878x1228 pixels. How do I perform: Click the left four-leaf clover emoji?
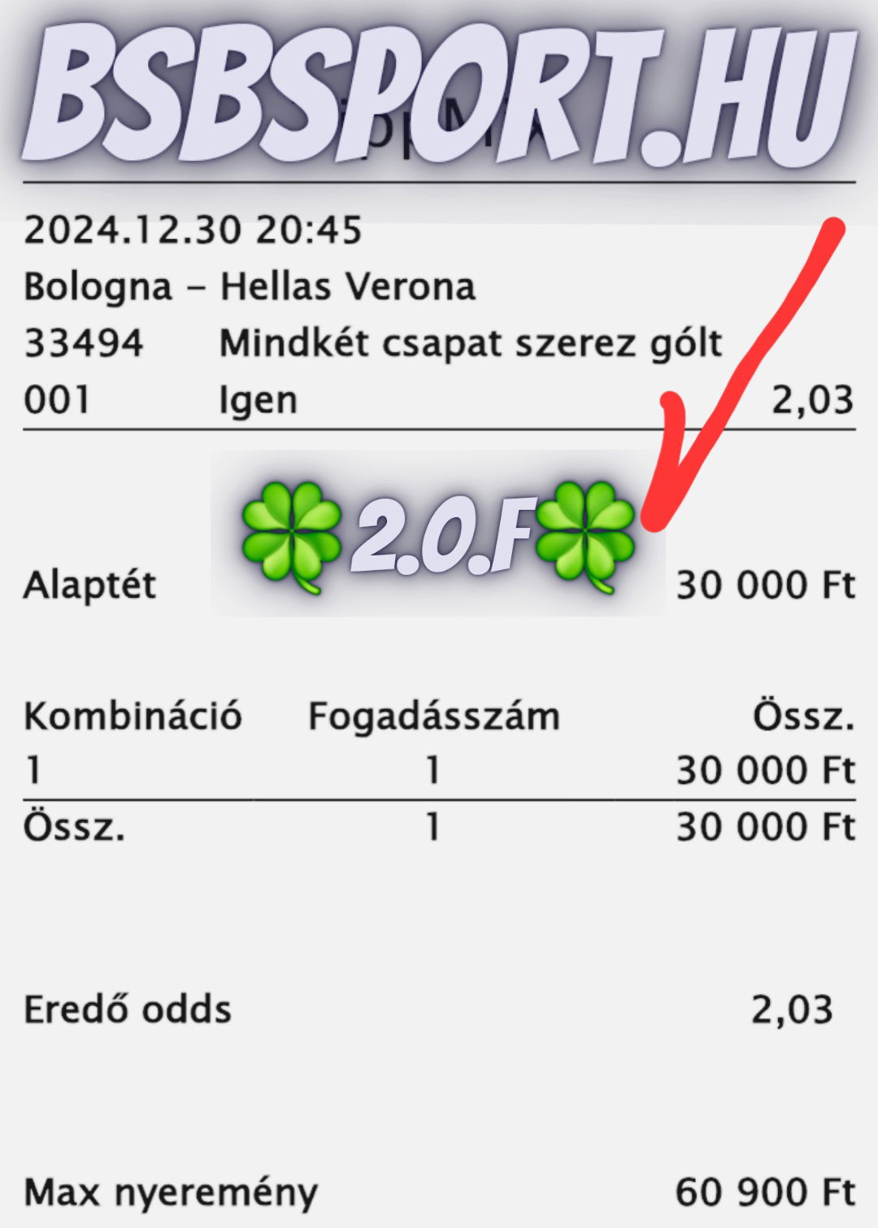click(x=291, y=537)
